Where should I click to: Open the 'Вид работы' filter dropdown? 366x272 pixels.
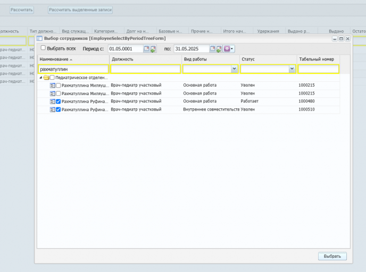pos(234,69)
